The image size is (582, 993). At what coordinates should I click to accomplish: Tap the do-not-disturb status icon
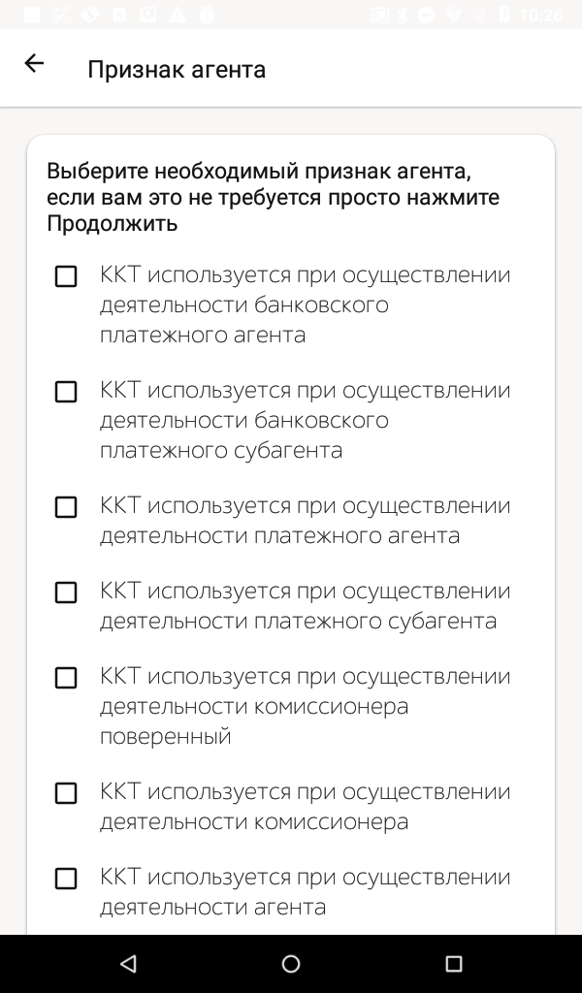[x=426, y=15]
